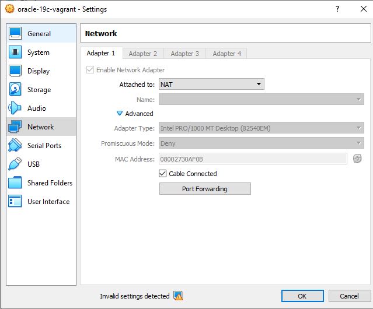Select the USB plug icon
Viewport: 373px width, 309px height.
click(16, 164)
